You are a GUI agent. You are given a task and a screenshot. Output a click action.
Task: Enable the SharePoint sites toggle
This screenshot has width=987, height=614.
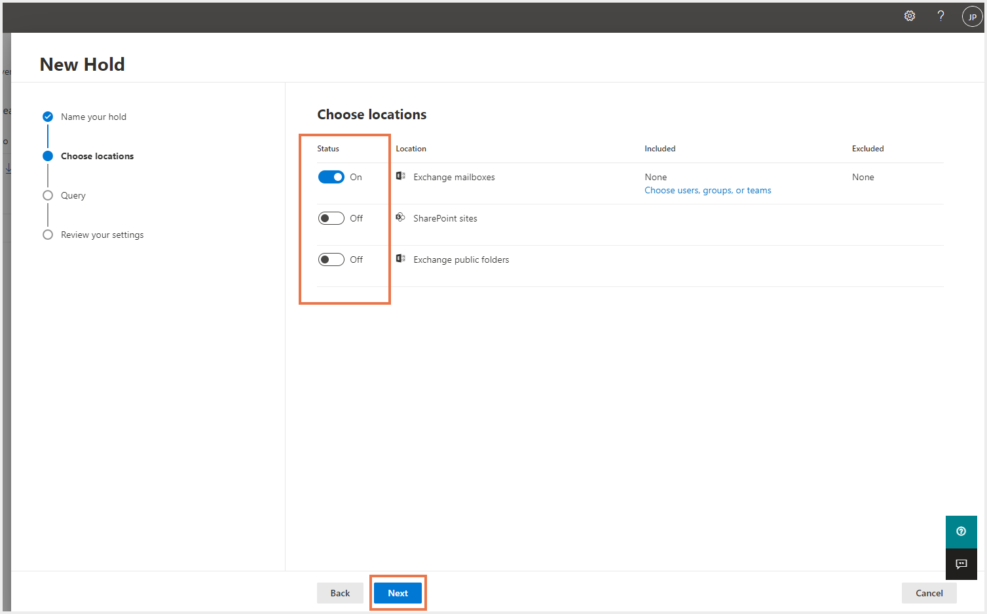click(331, 218)
